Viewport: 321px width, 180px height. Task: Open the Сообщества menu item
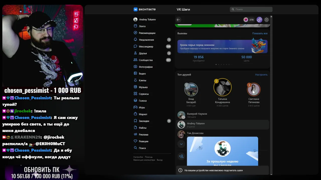click(152, 60)
